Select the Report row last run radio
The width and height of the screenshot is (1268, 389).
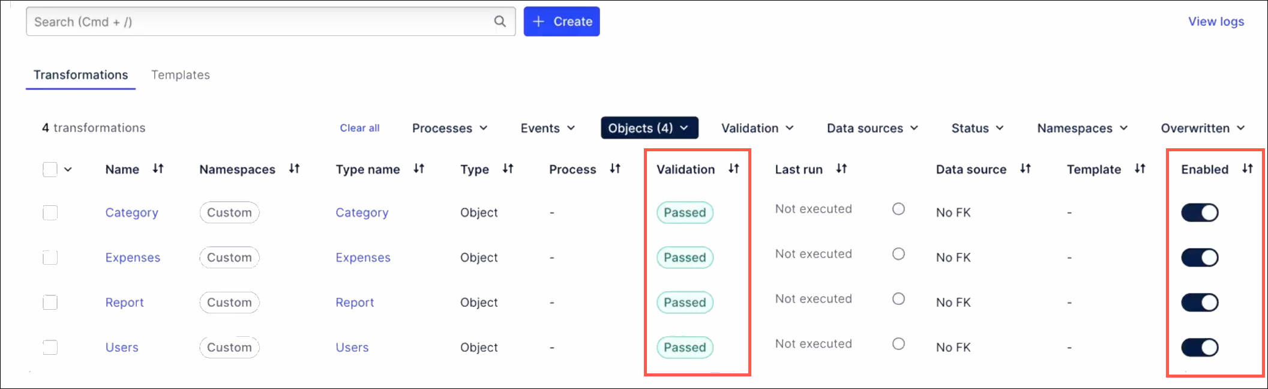coord(898,299)
